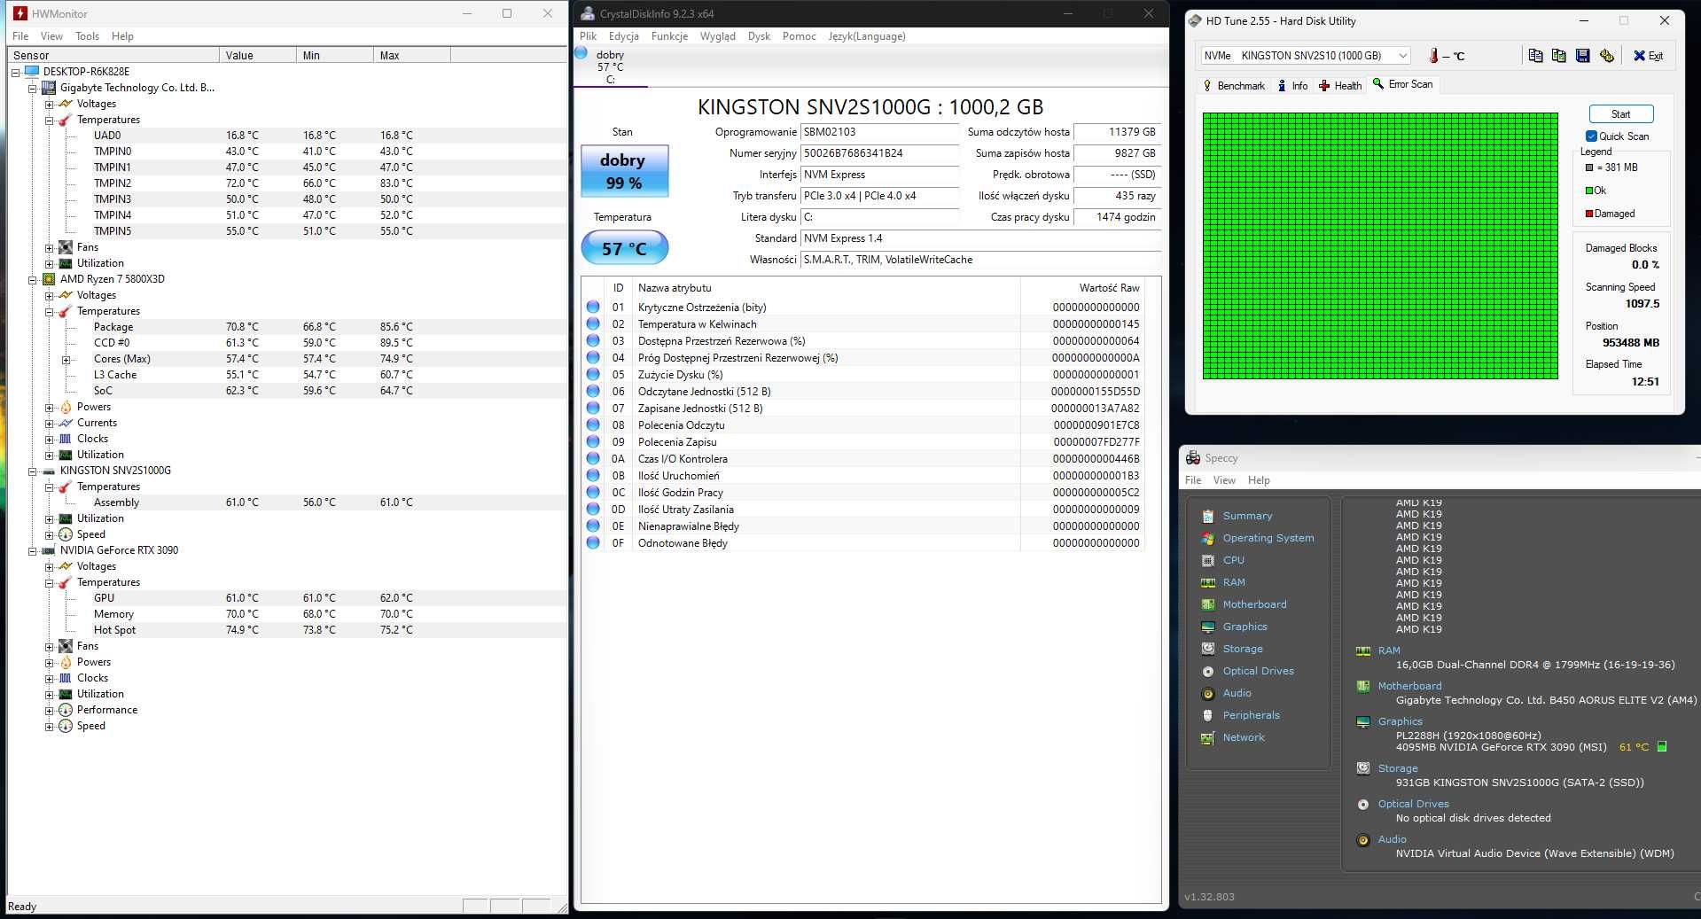The image size is (1701, 919).
Task: Switch to the Benchmark tab in HD Tune
Action: [1234, 85]
